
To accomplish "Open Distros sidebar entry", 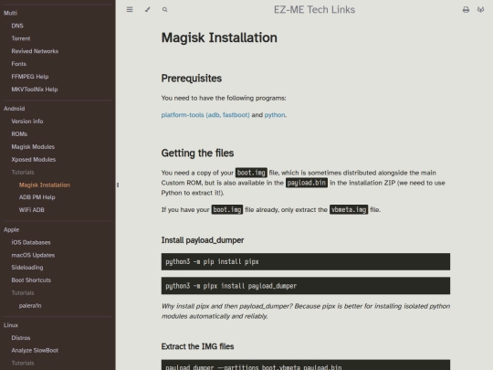I will (21, 338).
